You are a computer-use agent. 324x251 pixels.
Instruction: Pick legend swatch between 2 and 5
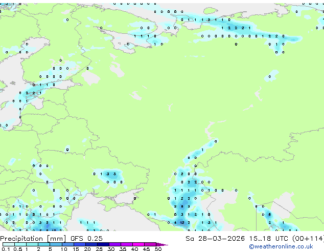tap(44, 244)
